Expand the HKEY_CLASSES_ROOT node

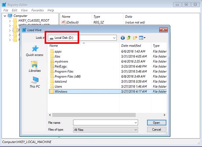pos(10,21)
